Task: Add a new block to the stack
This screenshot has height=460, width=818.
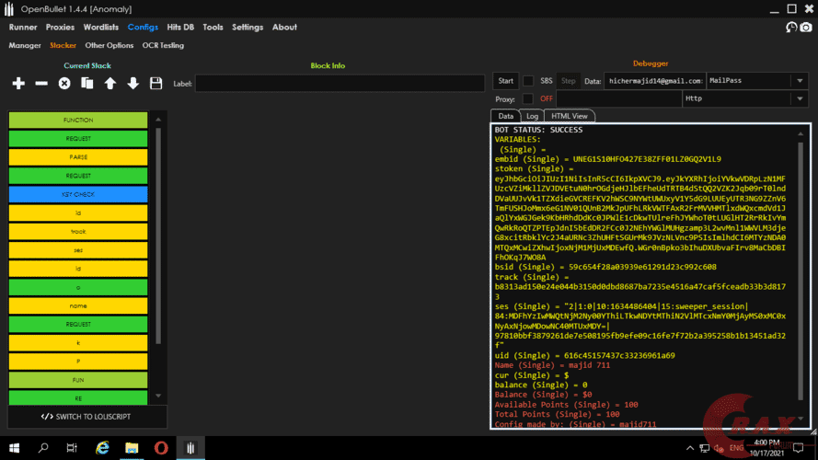Action: click(18, 84)
